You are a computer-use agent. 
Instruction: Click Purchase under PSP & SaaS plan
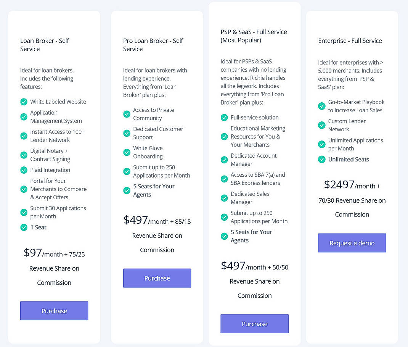pyautogui.click(x=254, y=324)
